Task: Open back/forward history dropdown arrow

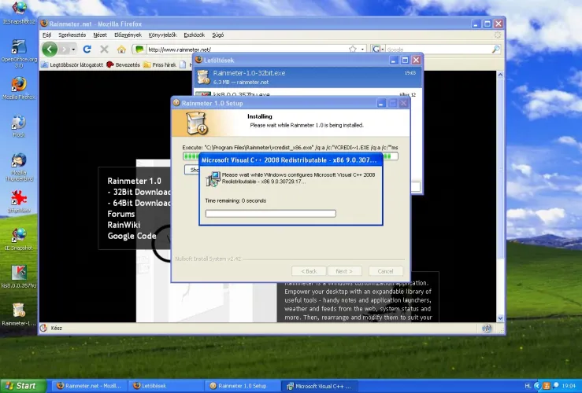Action: 73,50
